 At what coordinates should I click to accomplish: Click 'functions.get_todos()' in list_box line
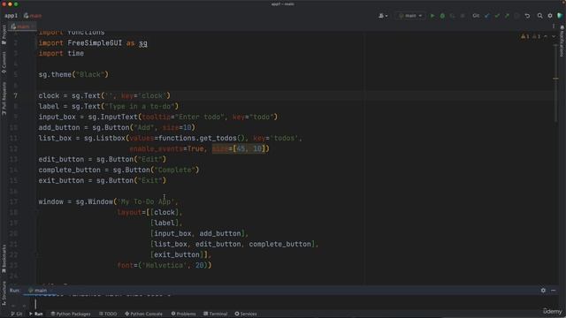202,138
